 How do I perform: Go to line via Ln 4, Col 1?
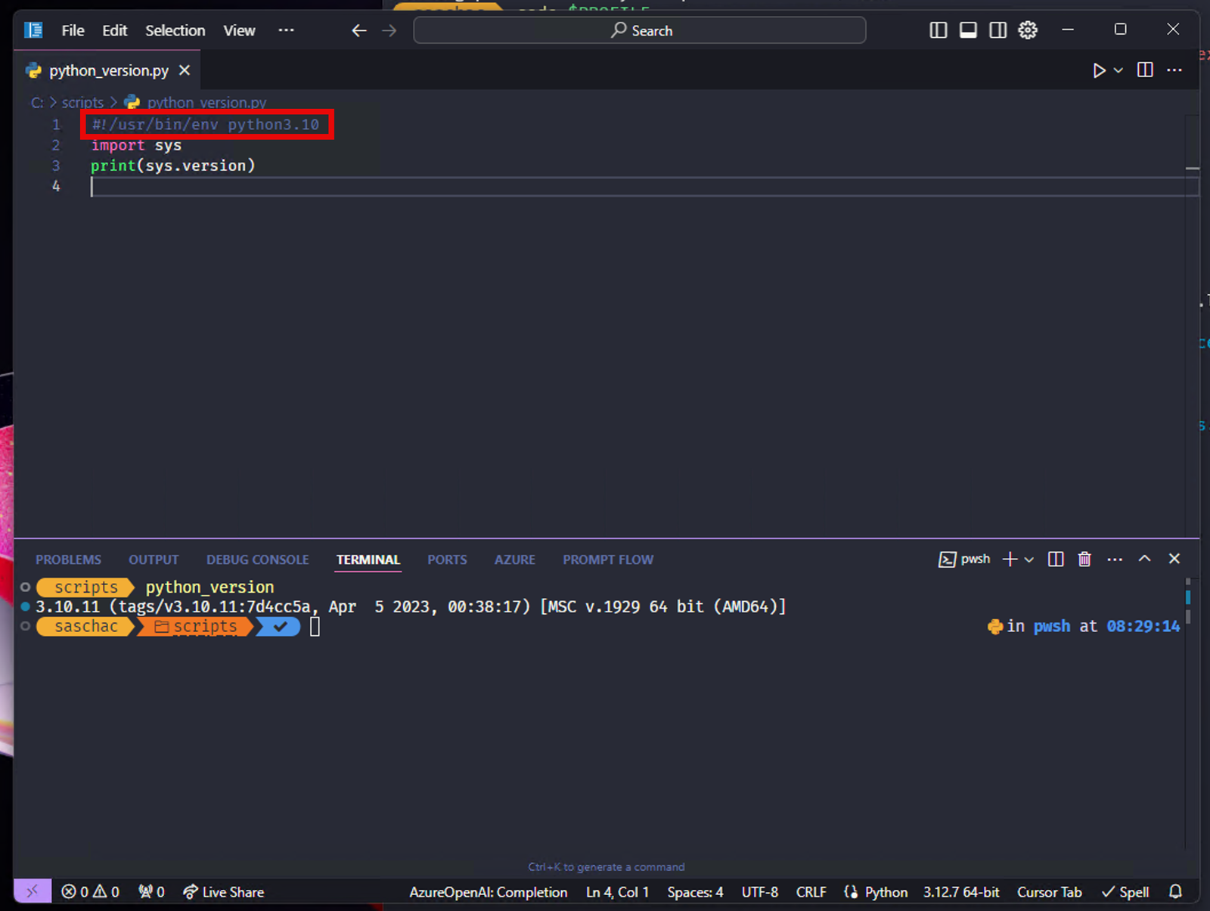tap(617, 892)
